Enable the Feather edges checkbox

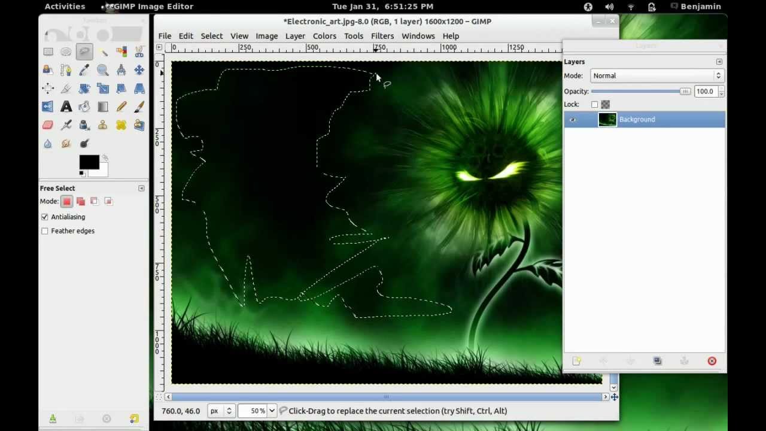pos(45,230)
